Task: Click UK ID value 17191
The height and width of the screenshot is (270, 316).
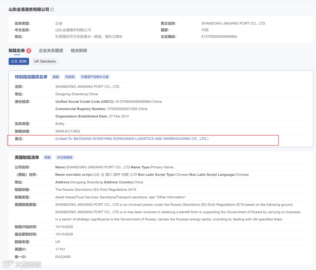Action: (60, 249)
